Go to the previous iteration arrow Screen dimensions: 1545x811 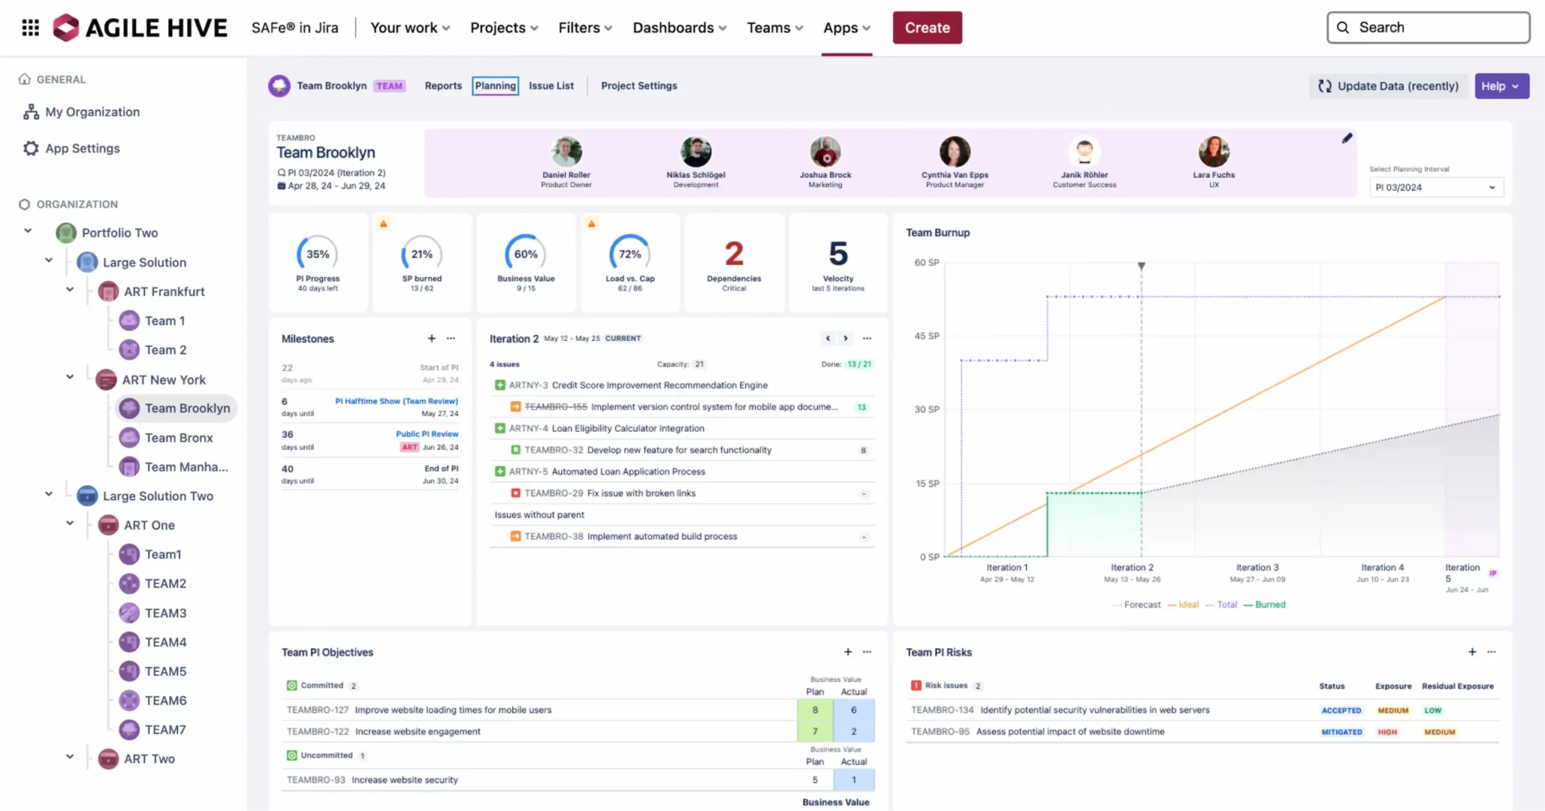[828, 339]
